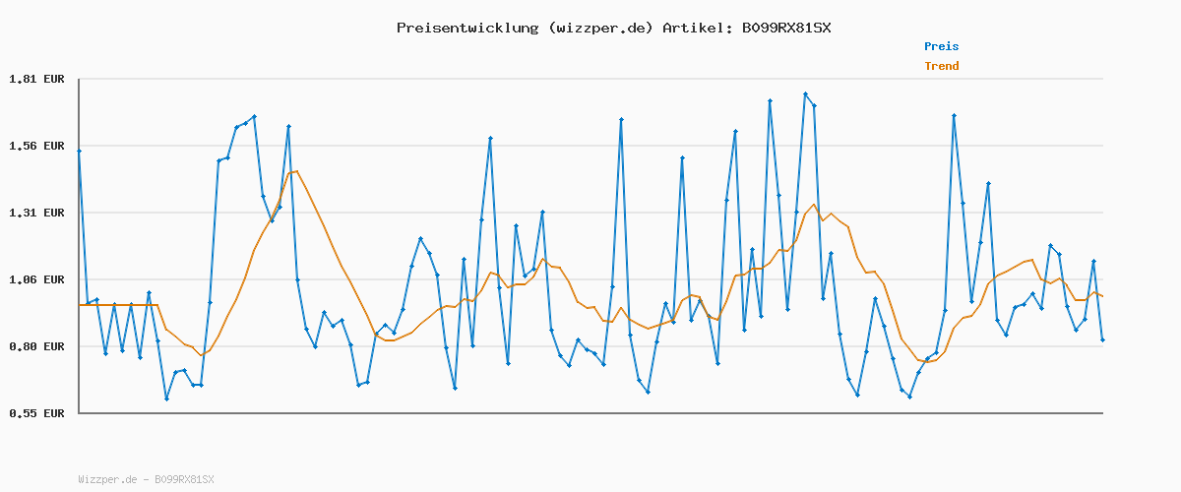
Task: Click the chart title Preisentwicklung
Action: tap(466, 28)
